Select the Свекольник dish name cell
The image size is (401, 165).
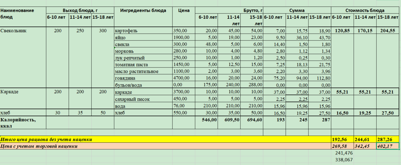[13, 31]
